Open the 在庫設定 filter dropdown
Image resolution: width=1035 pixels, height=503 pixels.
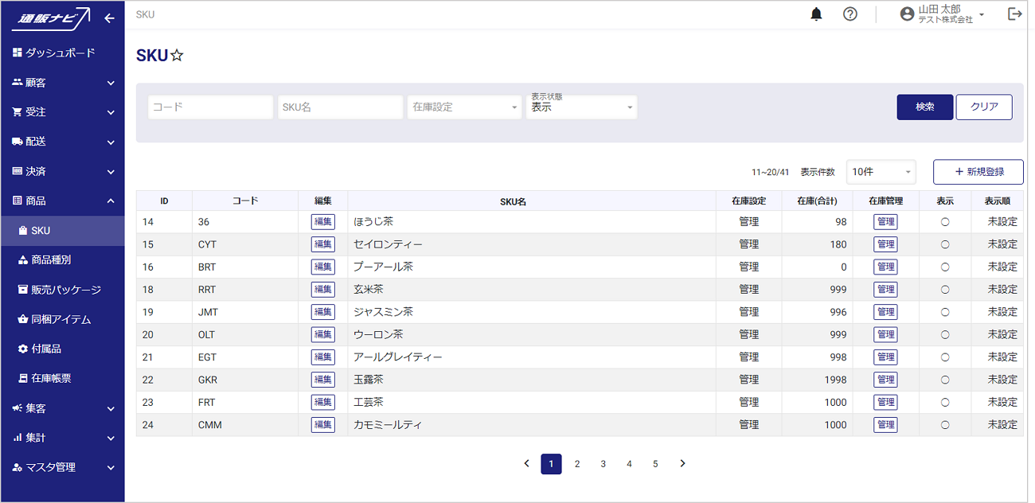point(464,107)
